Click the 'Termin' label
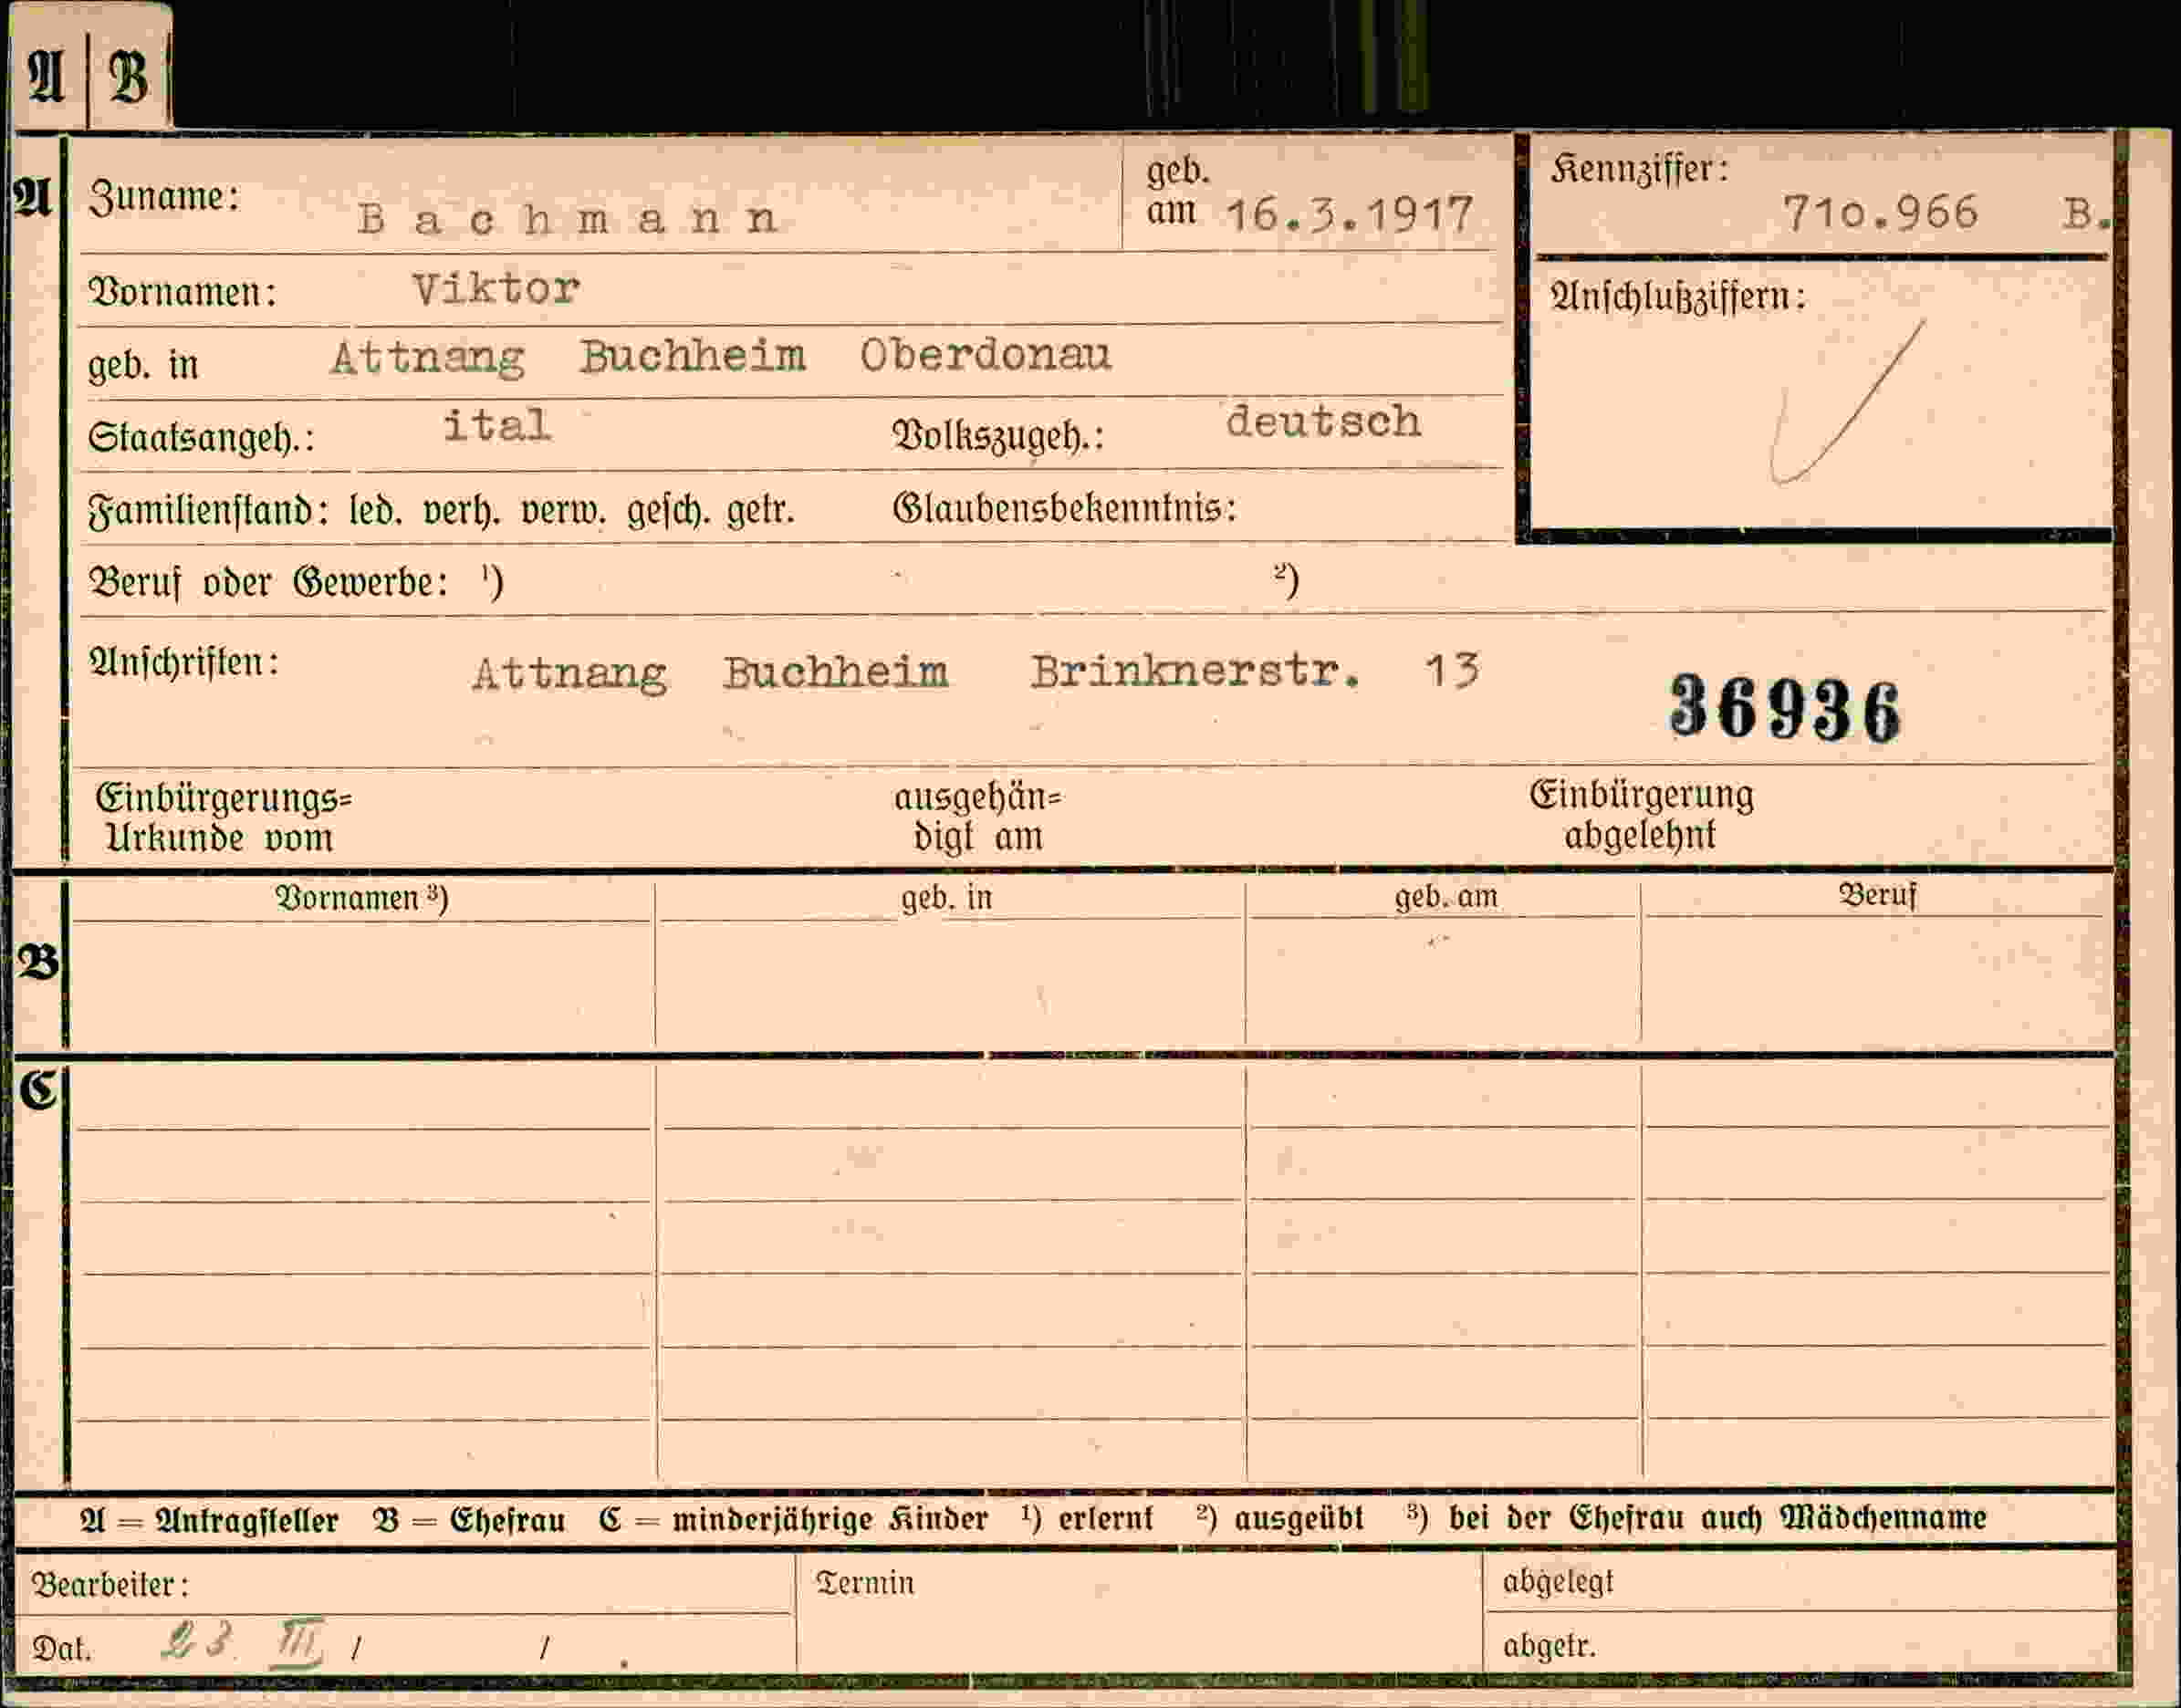The image size is (2181, 1708). coord(865,1583)
